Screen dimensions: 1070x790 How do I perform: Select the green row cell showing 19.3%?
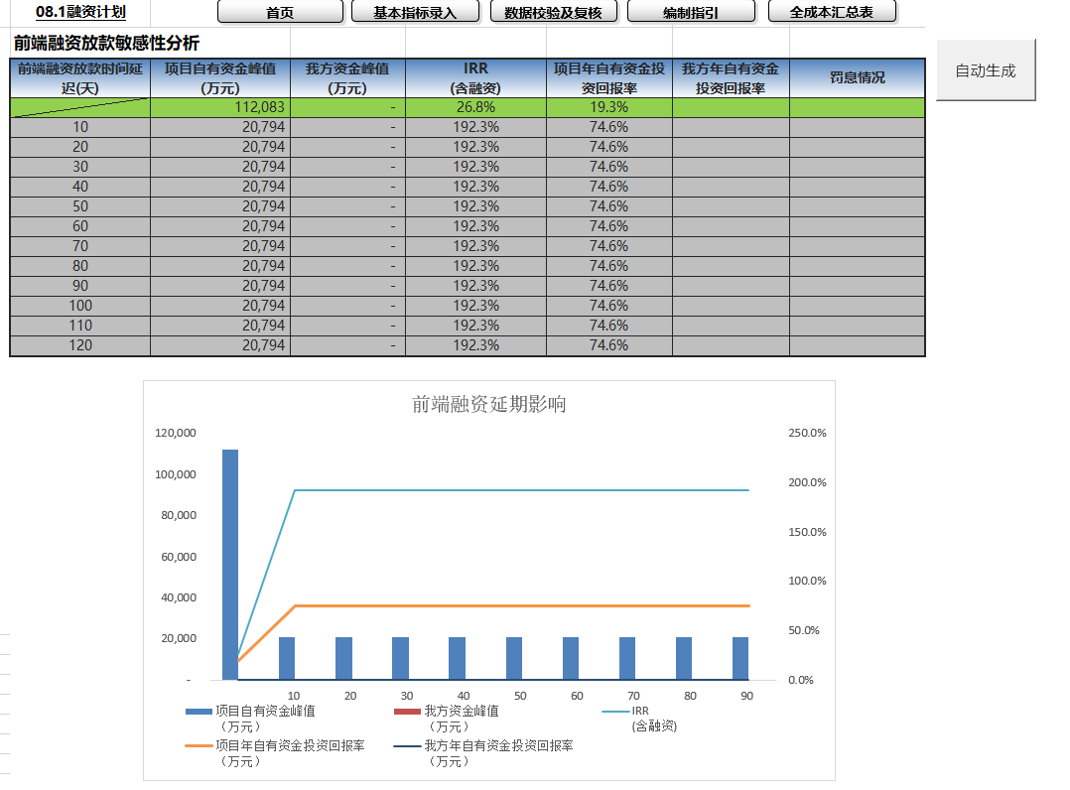[608, 107]
